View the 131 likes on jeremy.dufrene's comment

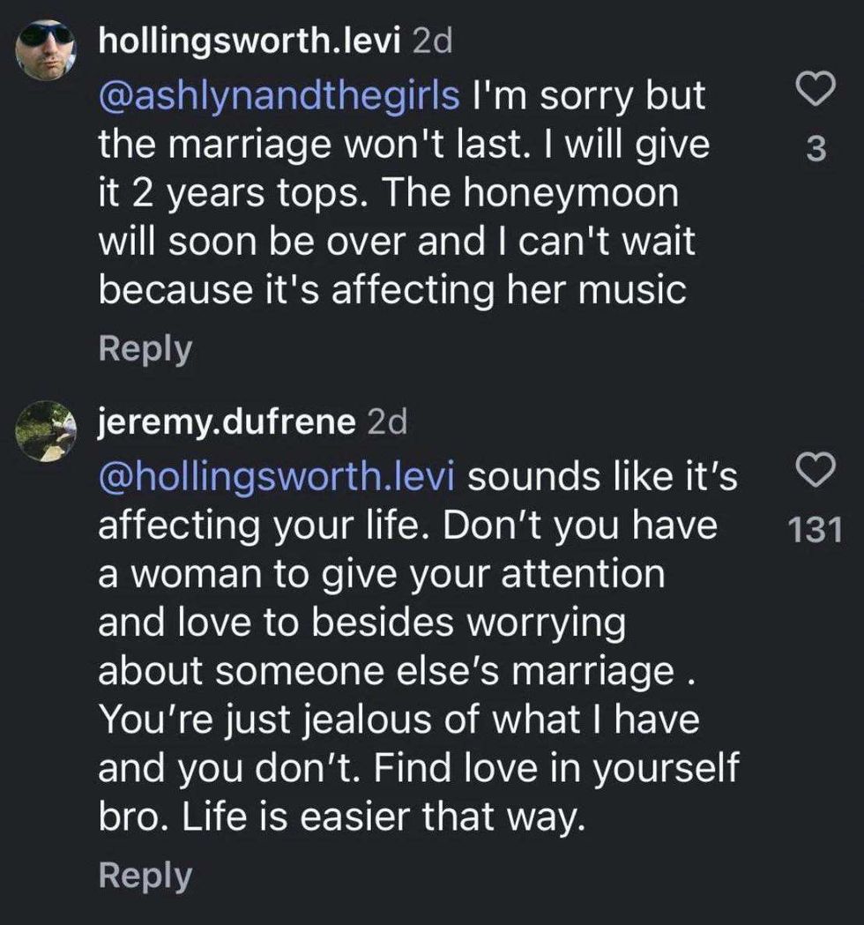click(816, 531)
